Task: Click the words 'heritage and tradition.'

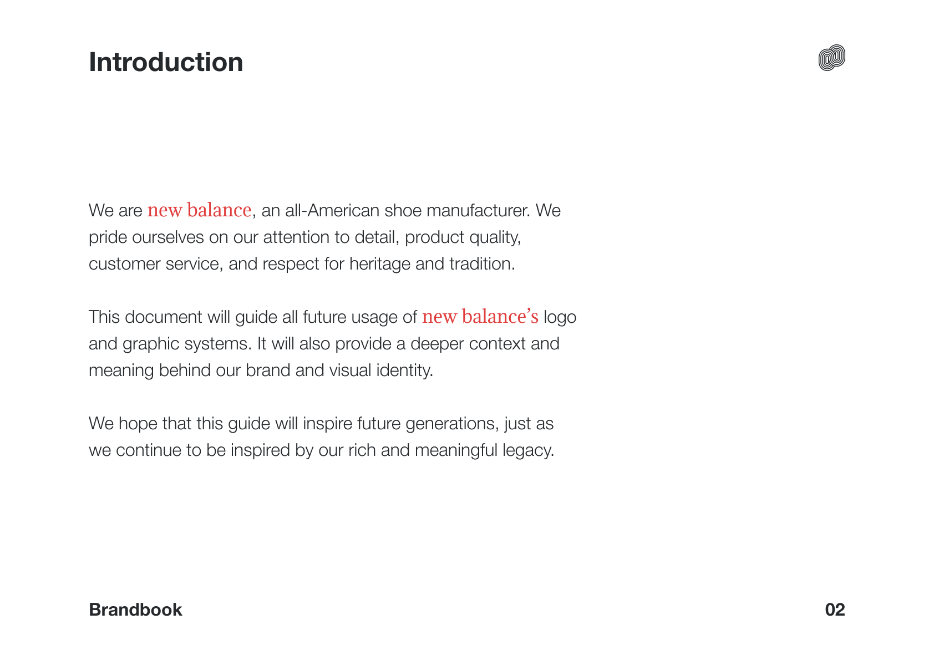Action: [432, 264]
